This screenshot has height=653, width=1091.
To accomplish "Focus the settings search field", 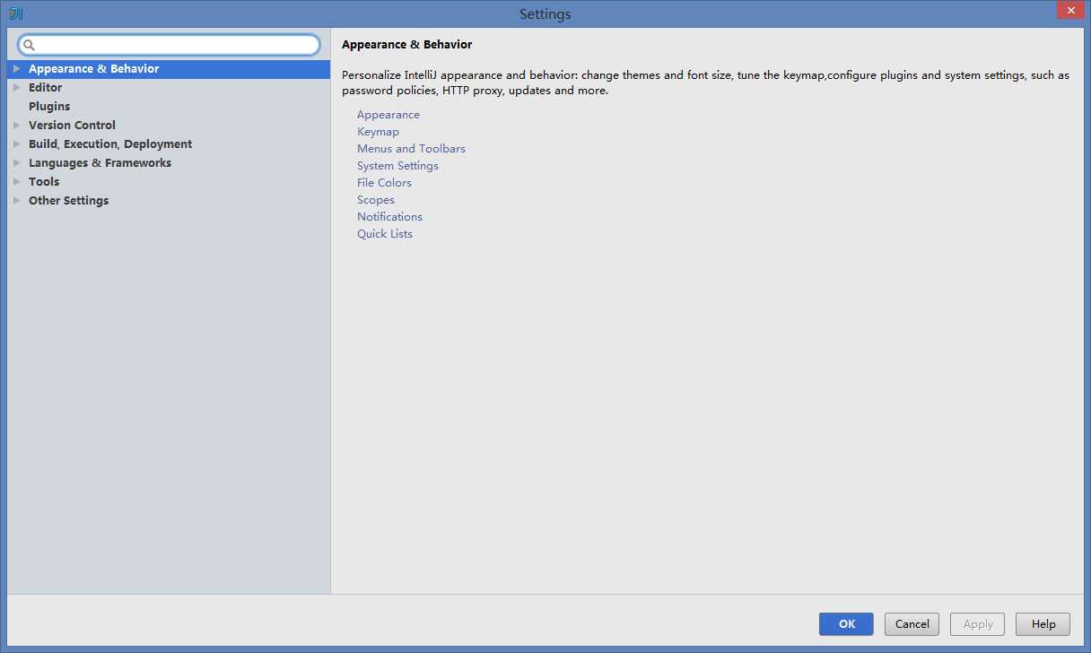I will (169, 45).
